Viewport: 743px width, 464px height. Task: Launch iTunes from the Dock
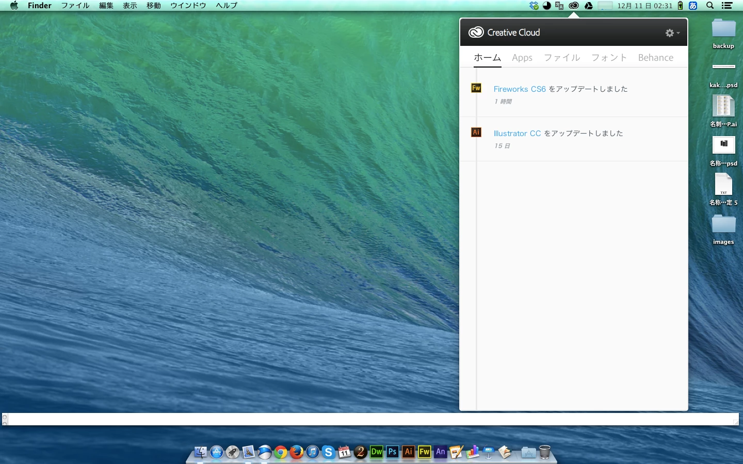(x=313, y=452)
